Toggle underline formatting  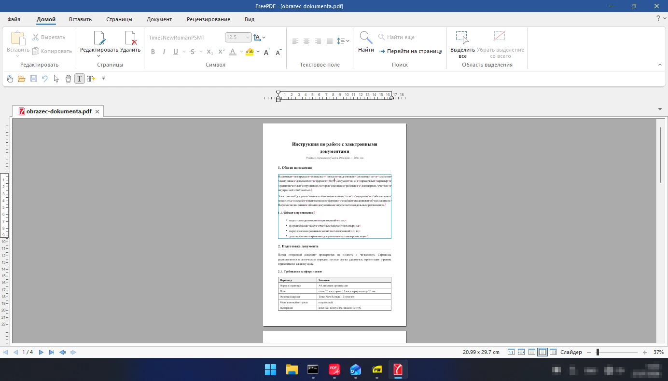click(x=176, y=52)
